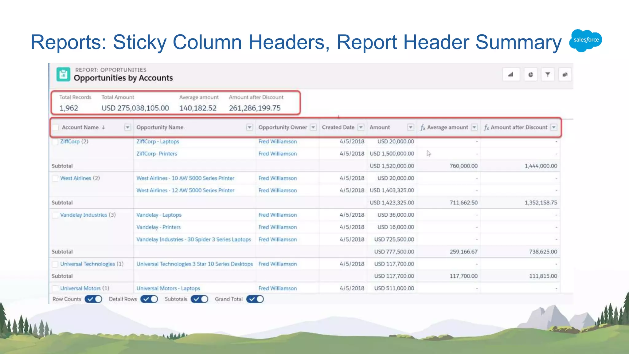The height and width of the screenshot is (354, 629).
Task: Click the fx icon beside Average amount header
Action: tap(423, 128)
